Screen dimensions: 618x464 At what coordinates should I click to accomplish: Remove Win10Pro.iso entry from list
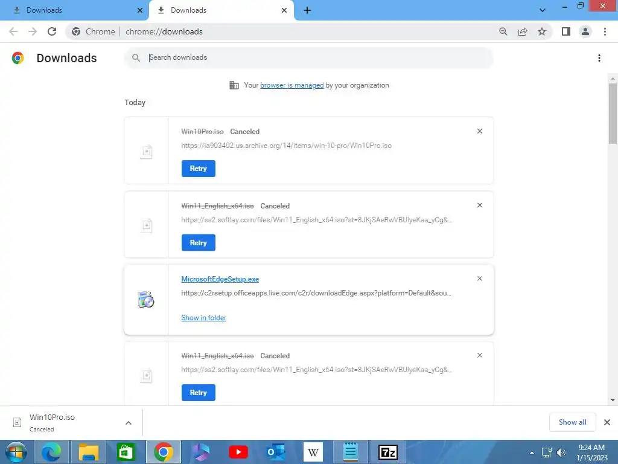[480, 131]
